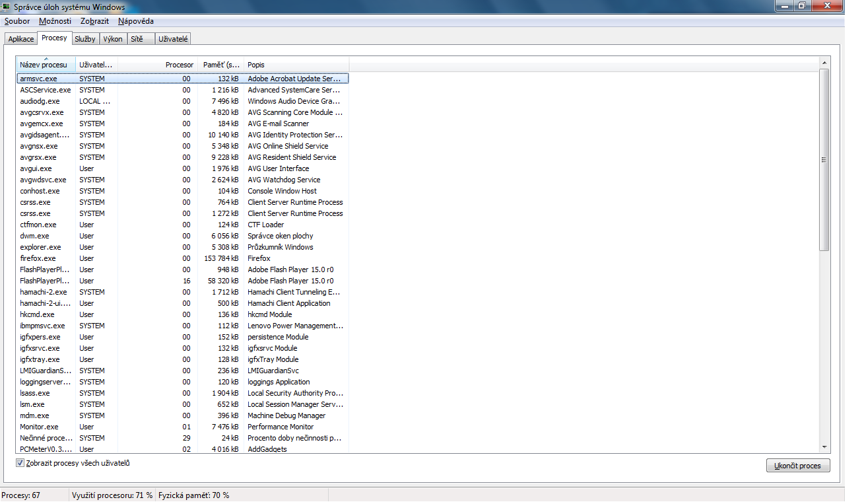
Task: Click 'AVG Identity Protection' description
Action: pos(295,135)
